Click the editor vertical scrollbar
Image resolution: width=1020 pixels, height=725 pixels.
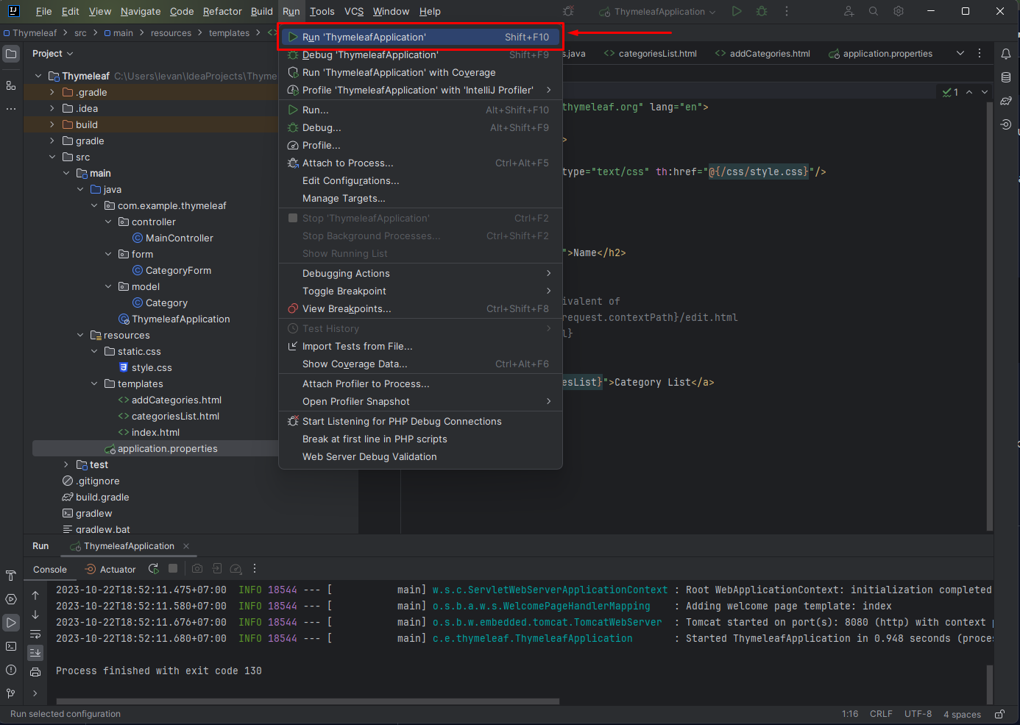989,315
